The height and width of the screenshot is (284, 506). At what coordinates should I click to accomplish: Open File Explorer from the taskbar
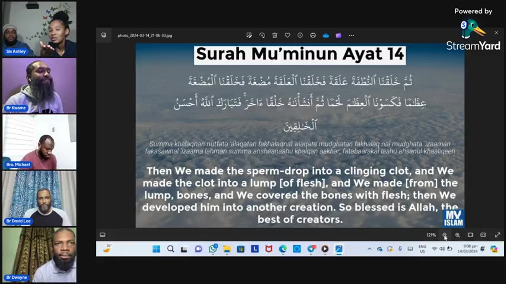click(227, 249)
